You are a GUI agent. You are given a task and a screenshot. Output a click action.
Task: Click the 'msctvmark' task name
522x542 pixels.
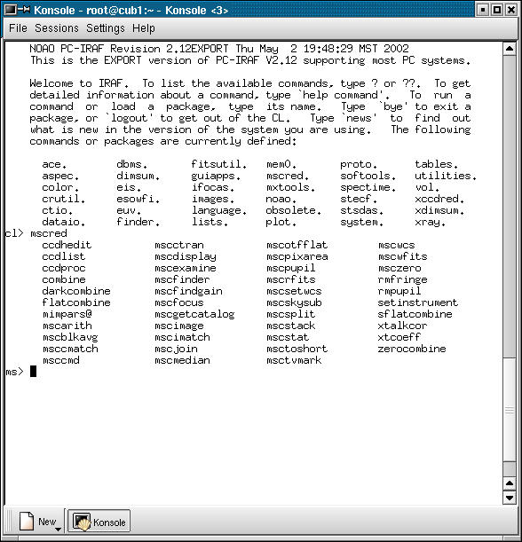(294, 360)
